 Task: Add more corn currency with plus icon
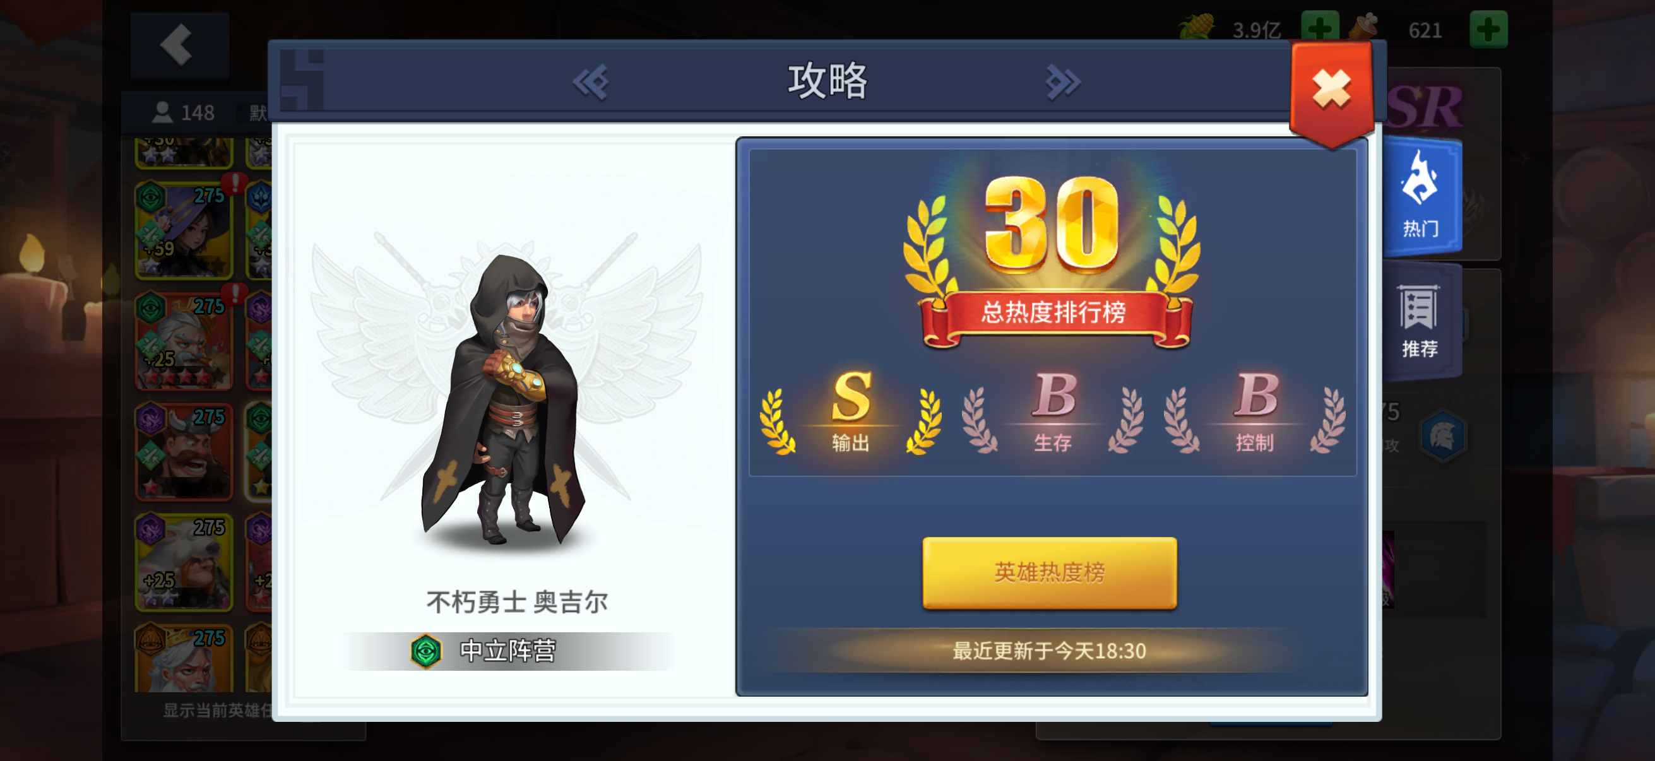1319,29
